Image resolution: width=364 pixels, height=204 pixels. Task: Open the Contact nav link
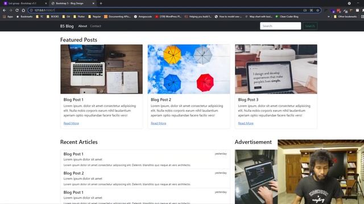(x=96, y=26)
